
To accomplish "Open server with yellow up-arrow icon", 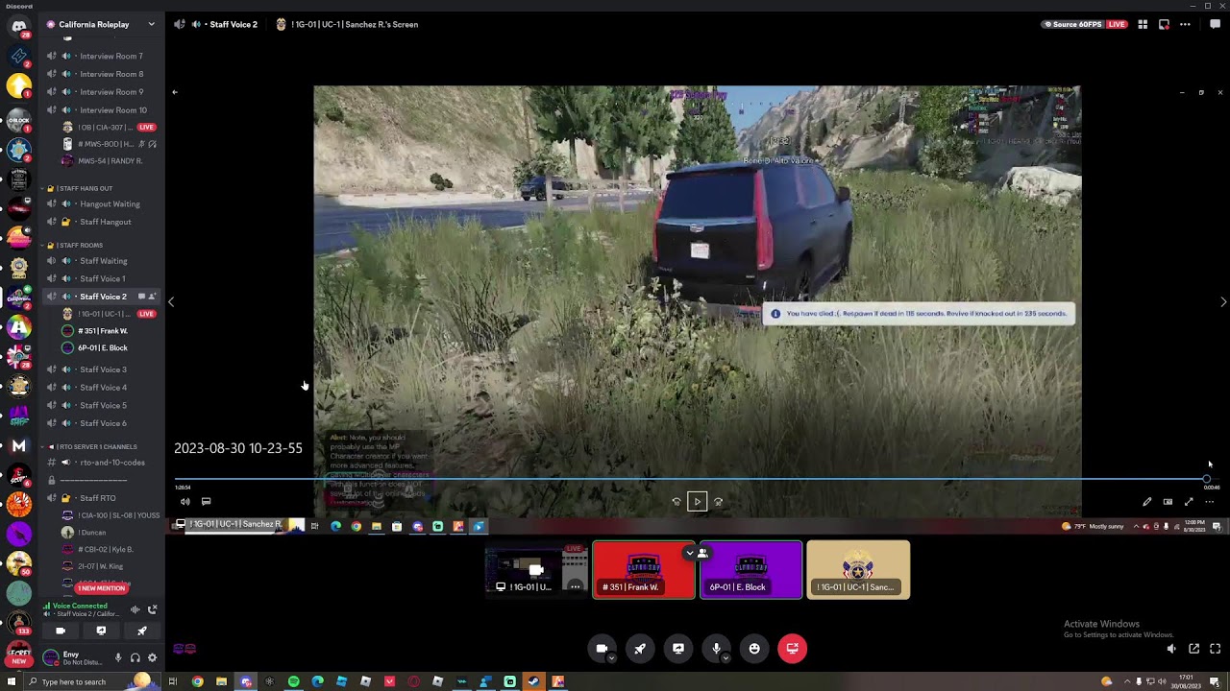I will [x=18, y=86].
